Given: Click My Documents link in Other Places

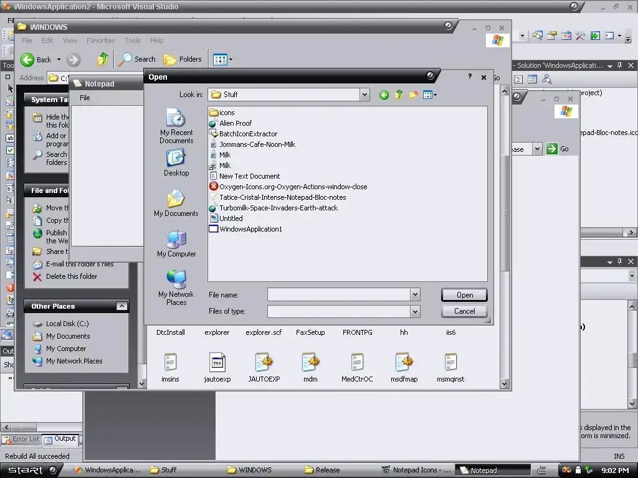Looking at the screenshot, I should [68, 336].
